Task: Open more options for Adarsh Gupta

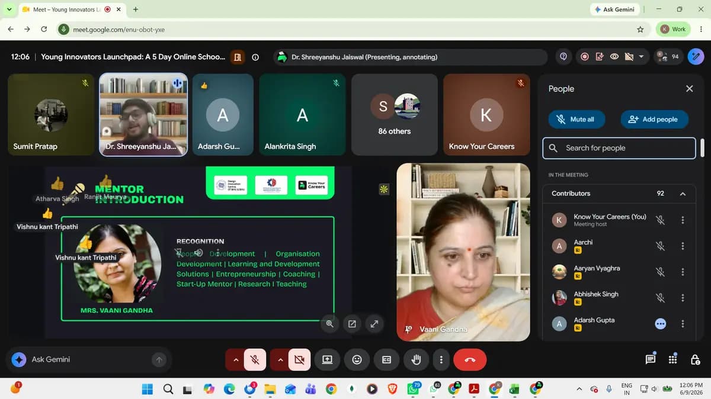Action: click(683, 324)
